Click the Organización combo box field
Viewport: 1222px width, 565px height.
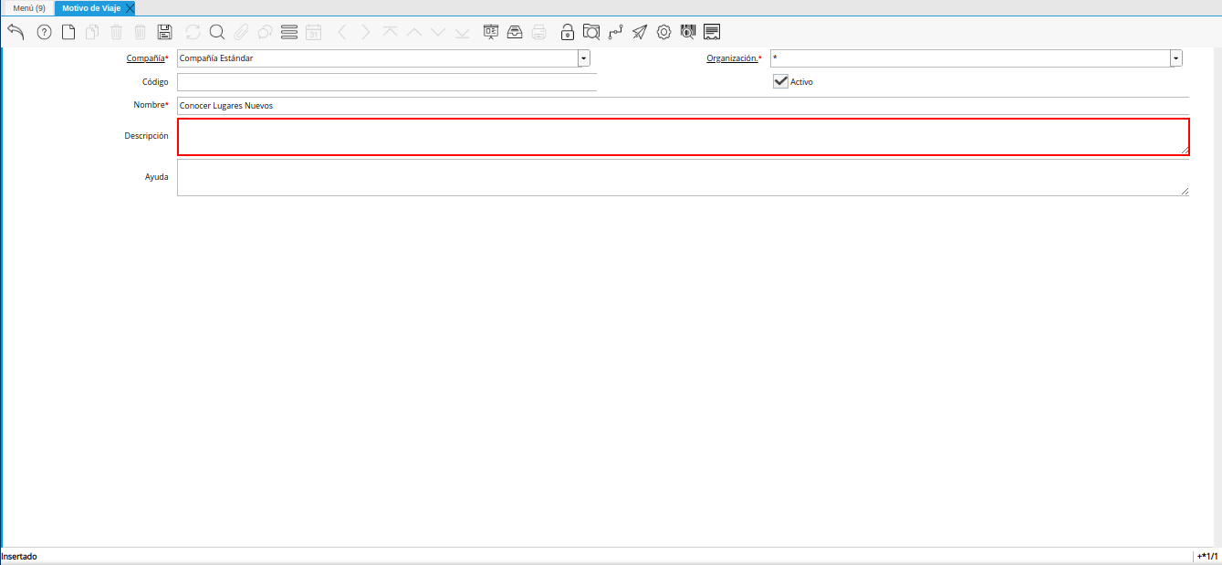[970, 58]
